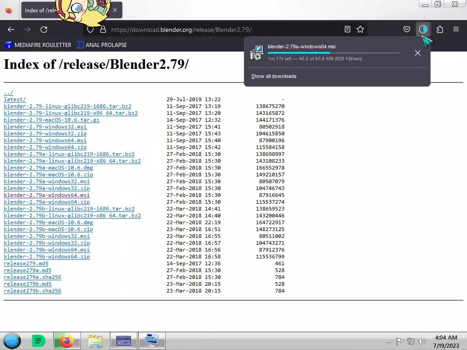Download blender-2.79-macOS-10.6.tar.gz
Image resolution: width=467 pixels, height=350 pixels.
point(52,120)
